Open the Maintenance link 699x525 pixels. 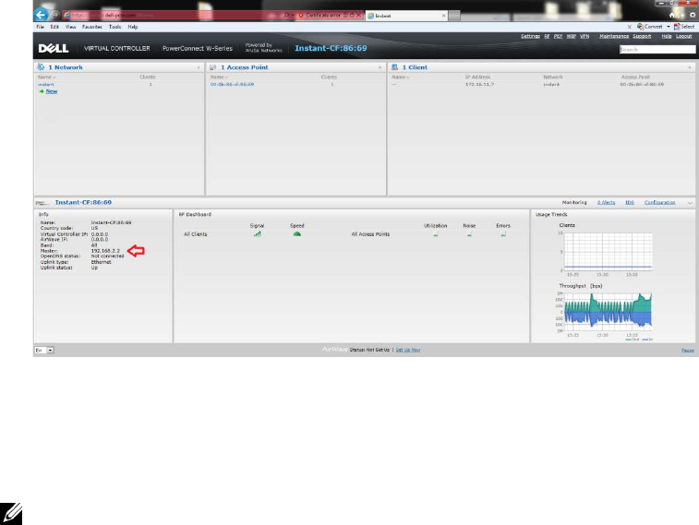click(x=614, y=36)
